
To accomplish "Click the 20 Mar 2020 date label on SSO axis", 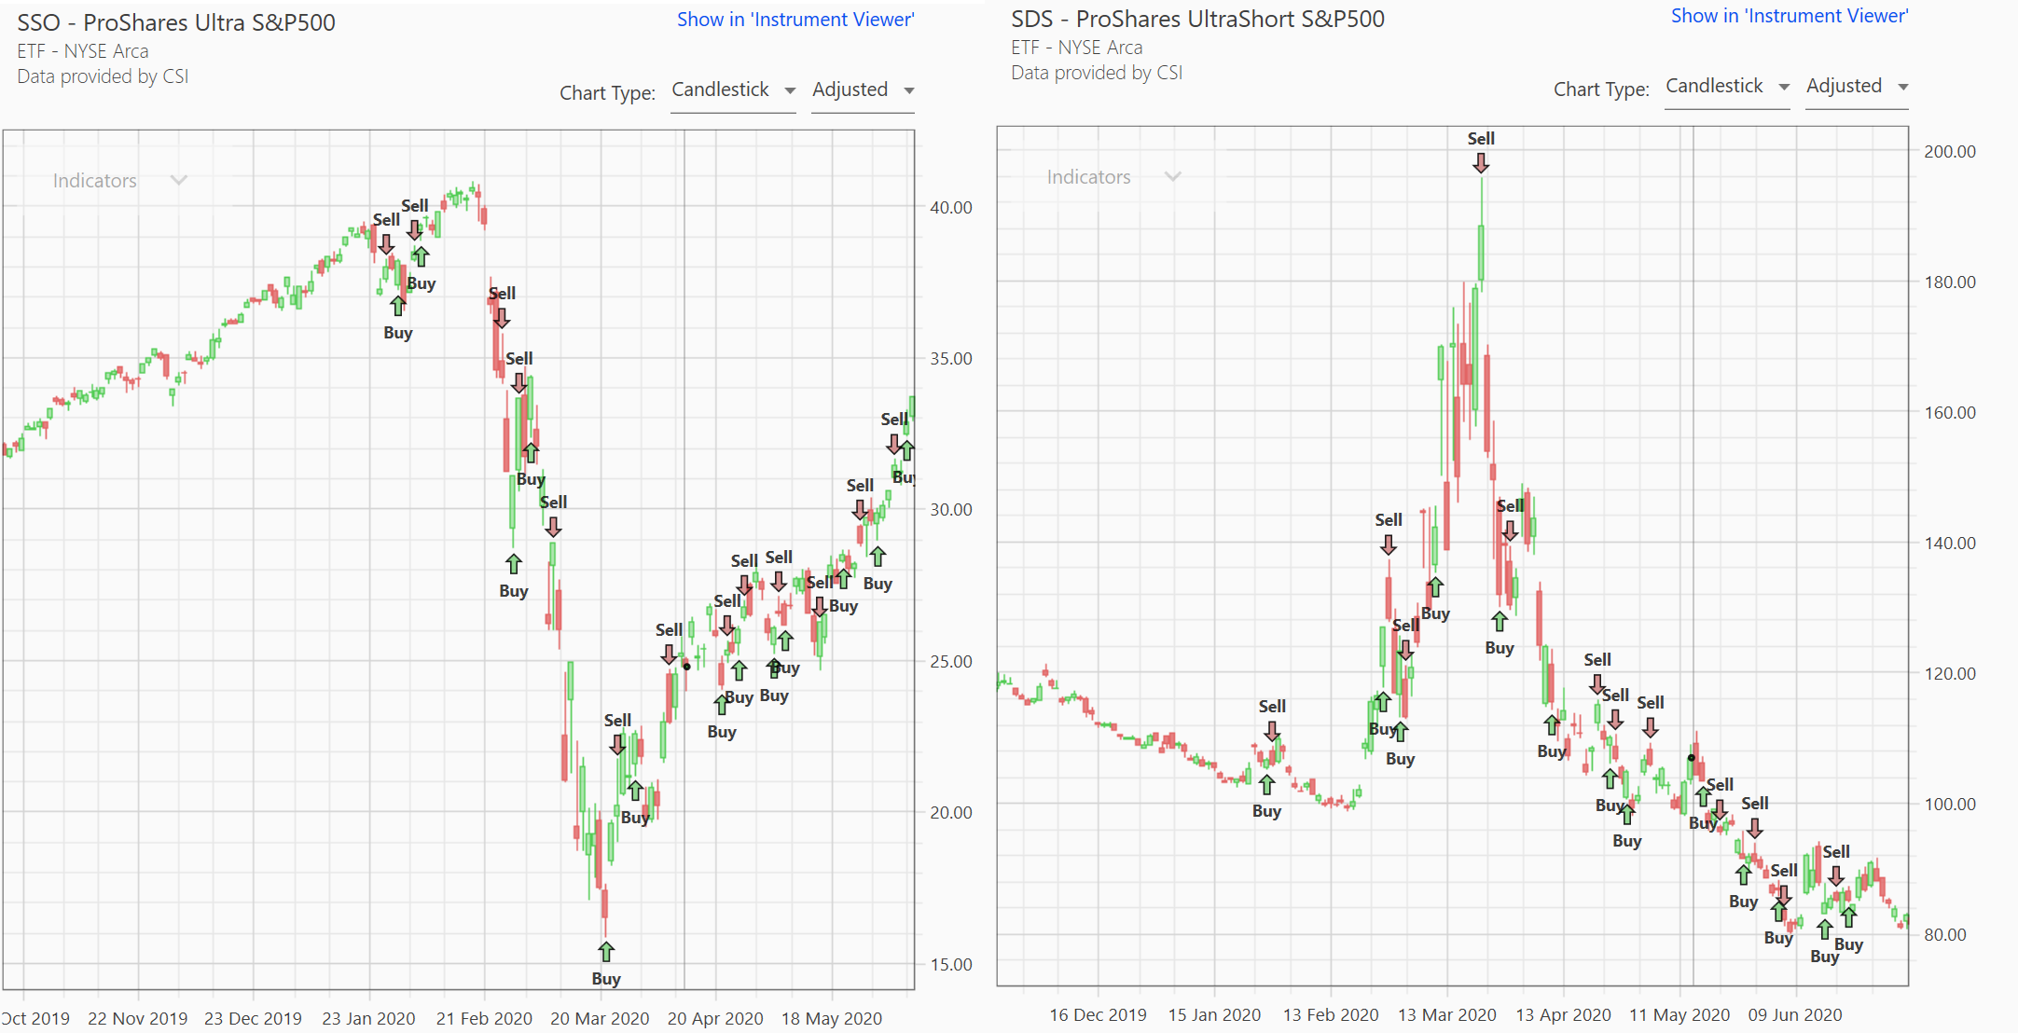I will point(600,1018).
